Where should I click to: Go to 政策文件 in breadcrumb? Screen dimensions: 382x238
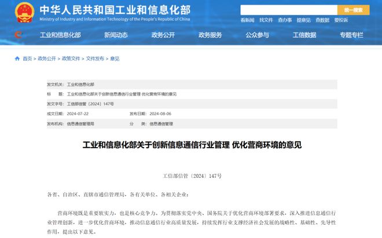coord(71,58)
